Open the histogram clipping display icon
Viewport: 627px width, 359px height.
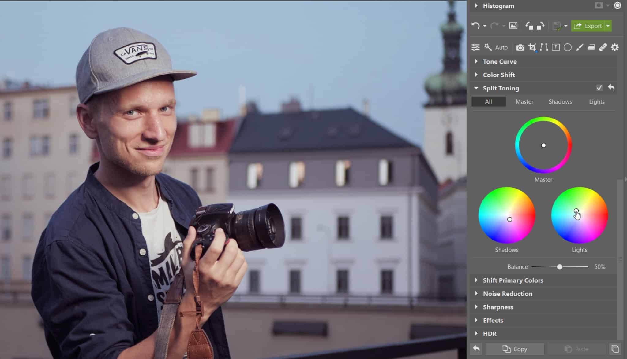[x=599, y=5]
